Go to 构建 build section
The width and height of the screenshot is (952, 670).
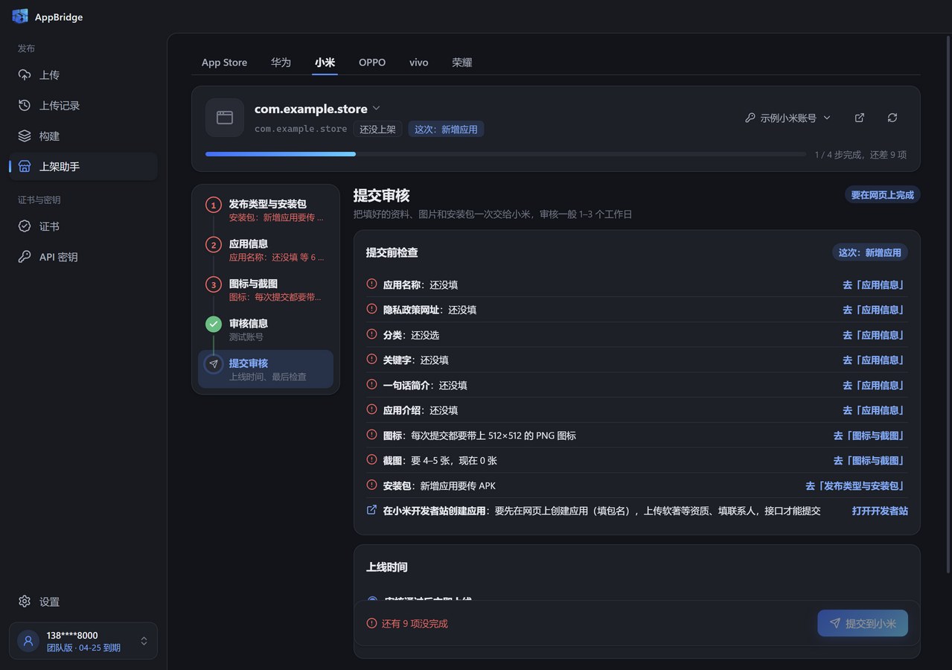83,136
